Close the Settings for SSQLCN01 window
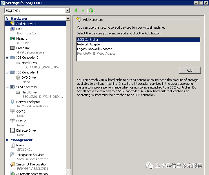The width and height of the screenshot is (209, 175). click(206, 3)
